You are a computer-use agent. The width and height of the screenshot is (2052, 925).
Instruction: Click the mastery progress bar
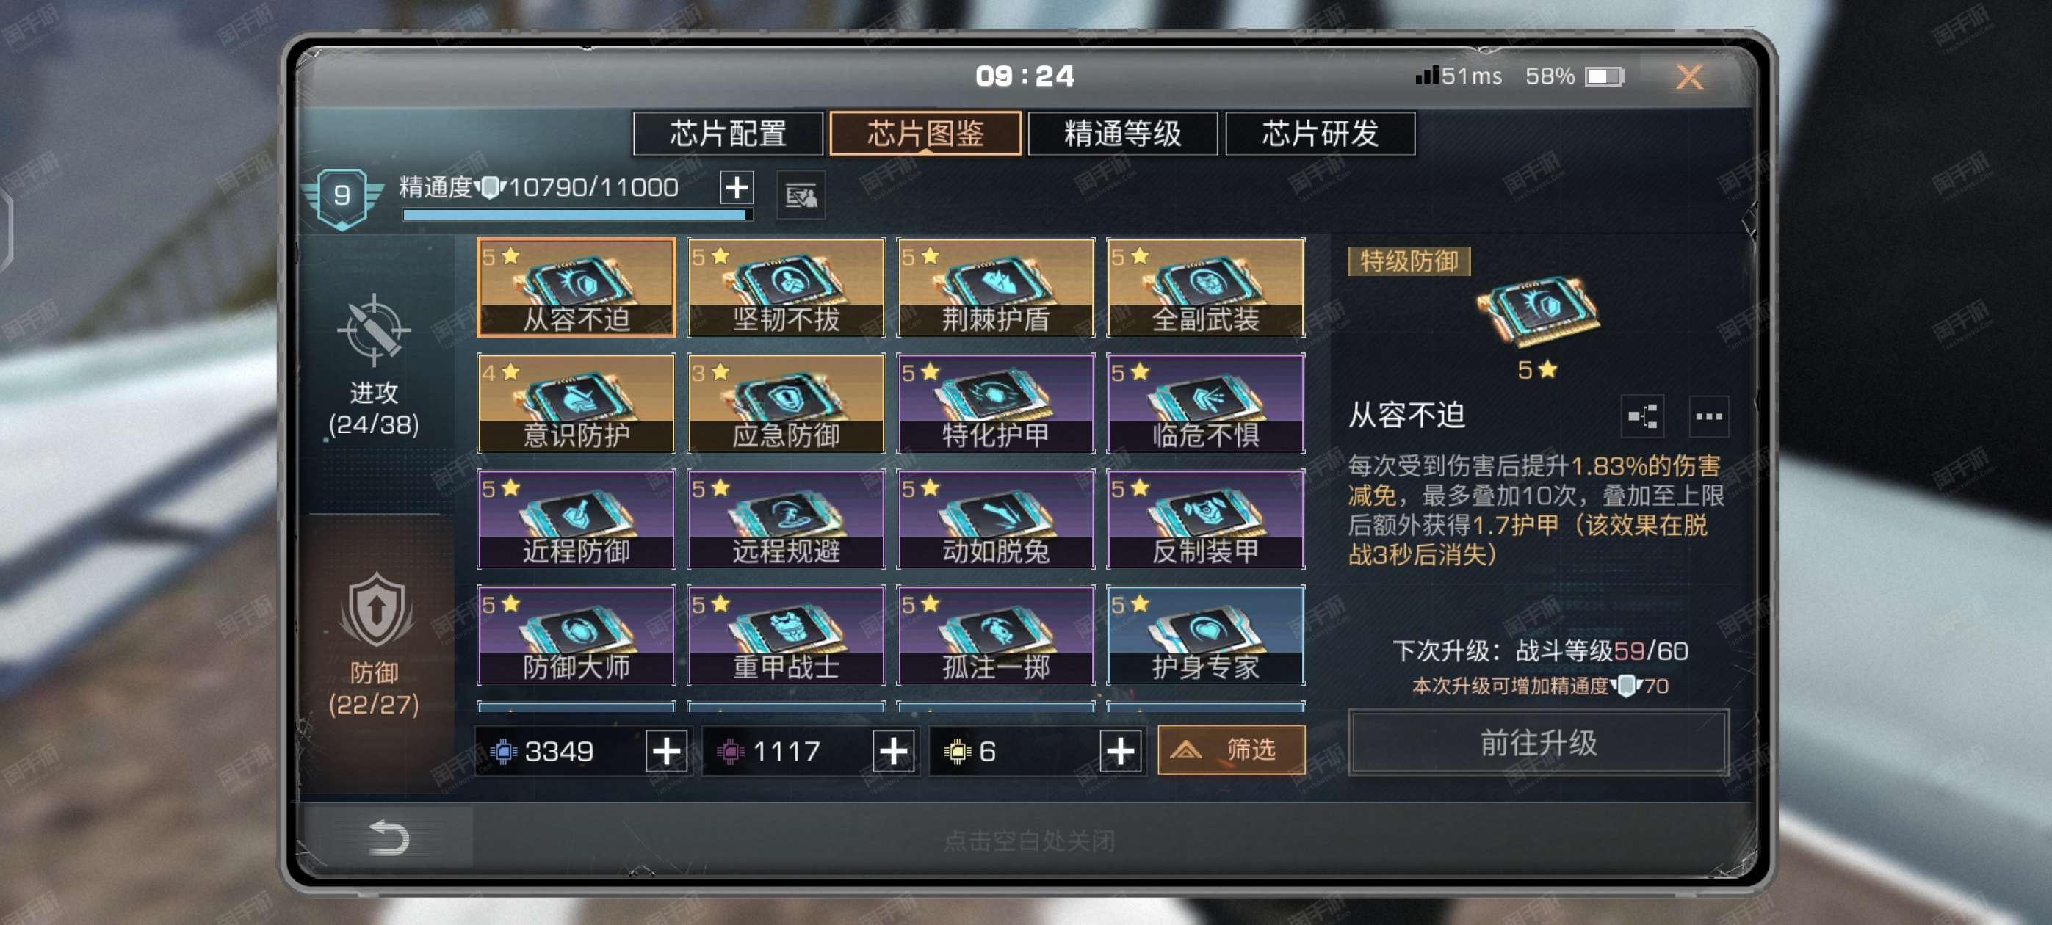(x=577, y=214)
